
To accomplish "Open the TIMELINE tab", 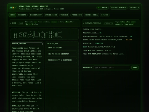I will tap(64, 15).
